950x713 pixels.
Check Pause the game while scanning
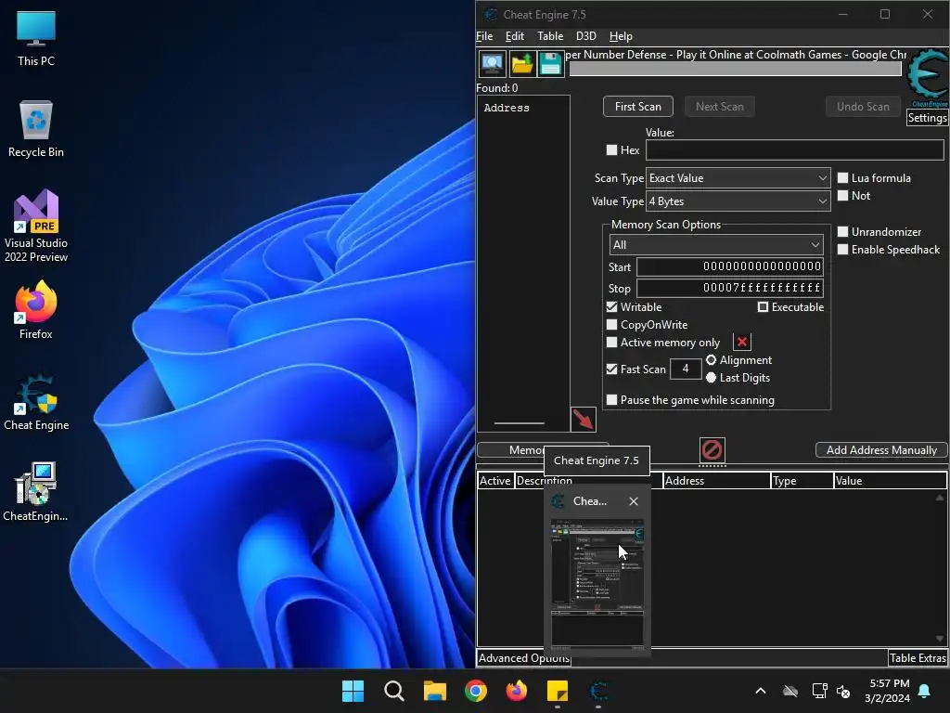click(x=611, y=399)
